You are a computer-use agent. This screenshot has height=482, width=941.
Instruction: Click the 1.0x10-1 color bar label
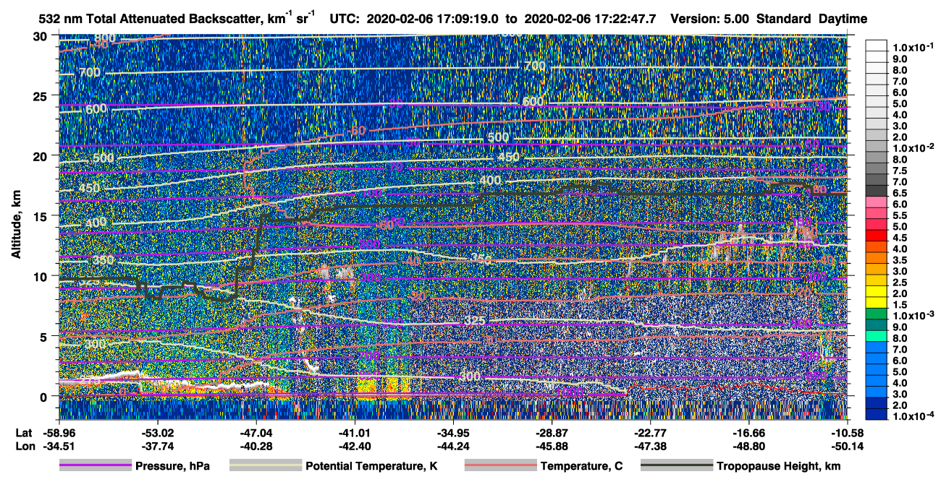pyautogui.click(x=914, y=48)
